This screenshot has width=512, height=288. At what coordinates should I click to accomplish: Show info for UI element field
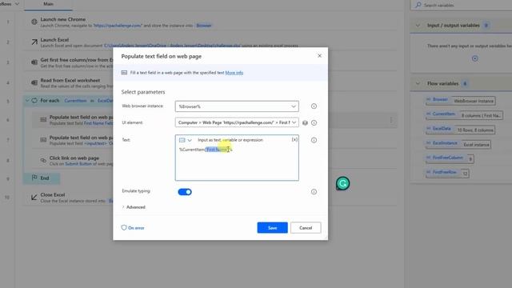click(x=314, y=122)
